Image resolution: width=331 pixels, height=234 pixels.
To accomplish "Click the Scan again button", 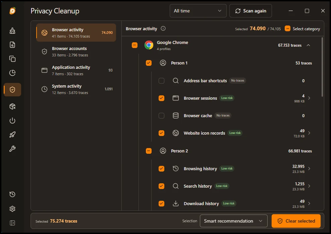I will pyautogui.click(x=251, y=11).
